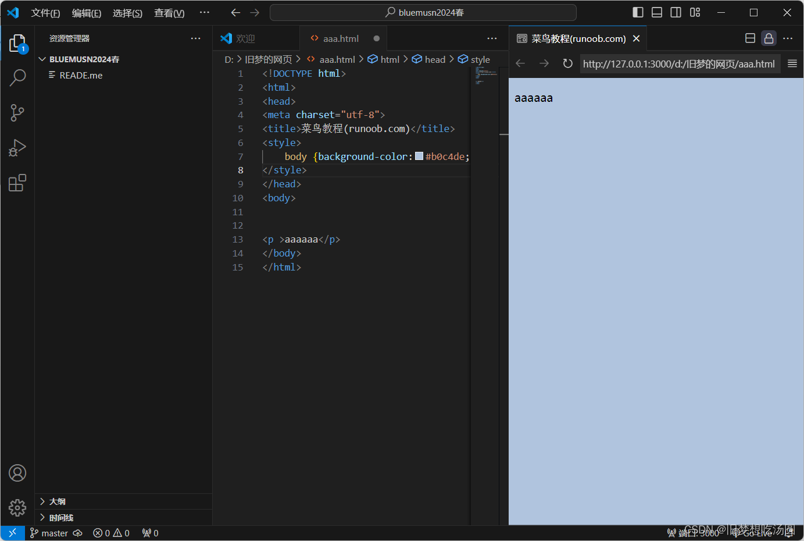
Task: Switch to the 欢迎 tab
Action: pyautogui.click(x=256, y=38)
